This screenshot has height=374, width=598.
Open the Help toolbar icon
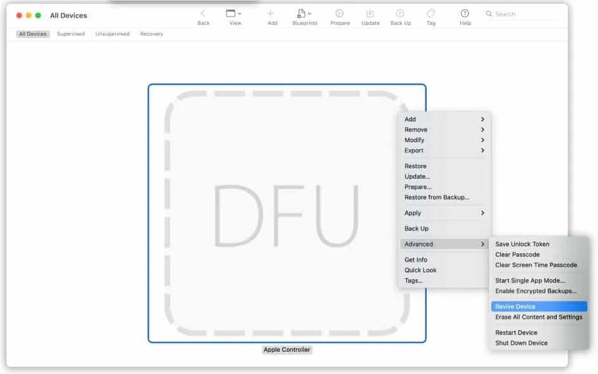[x=465, y=13]
